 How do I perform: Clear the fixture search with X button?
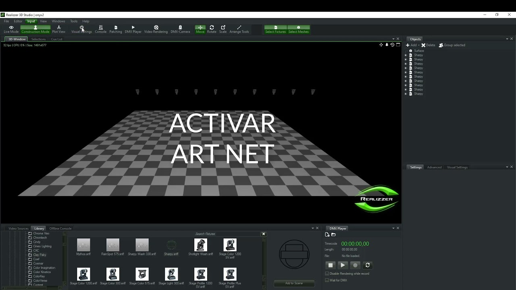(x=264, y=234)
